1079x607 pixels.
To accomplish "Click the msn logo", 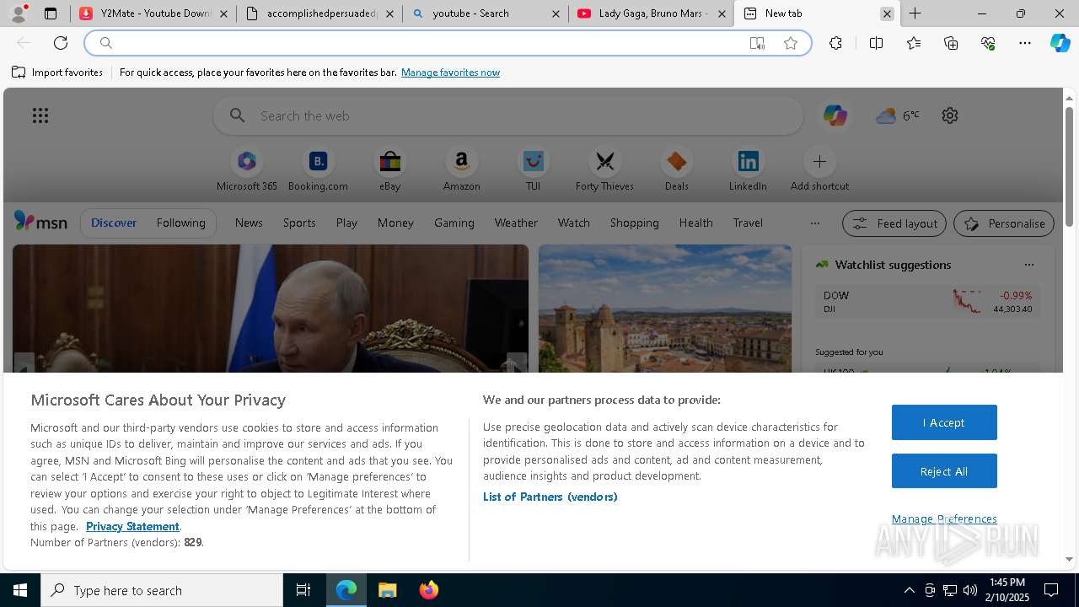I will tap(40, 222).
